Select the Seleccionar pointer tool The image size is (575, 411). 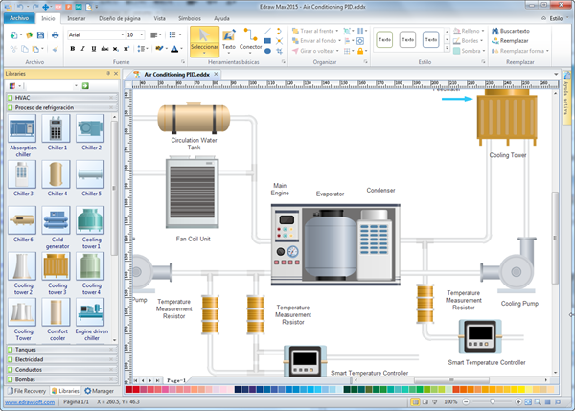coord(204,38)
